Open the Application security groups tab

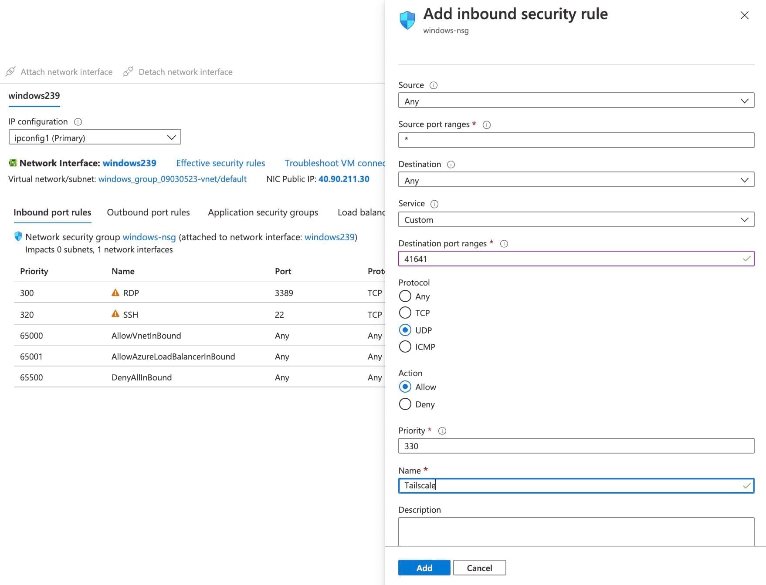[263, 212]
